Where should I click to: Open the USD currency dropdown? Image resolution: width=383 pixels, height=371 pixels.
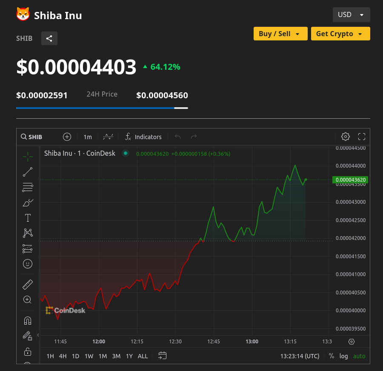351,15
